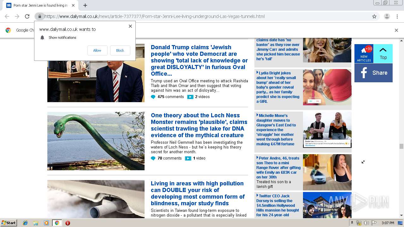Open Michelle Mone's daughter Glasgow story
The width and height of the screenshot is (404, 227).
pyautogui.click(x=276, y=130)
